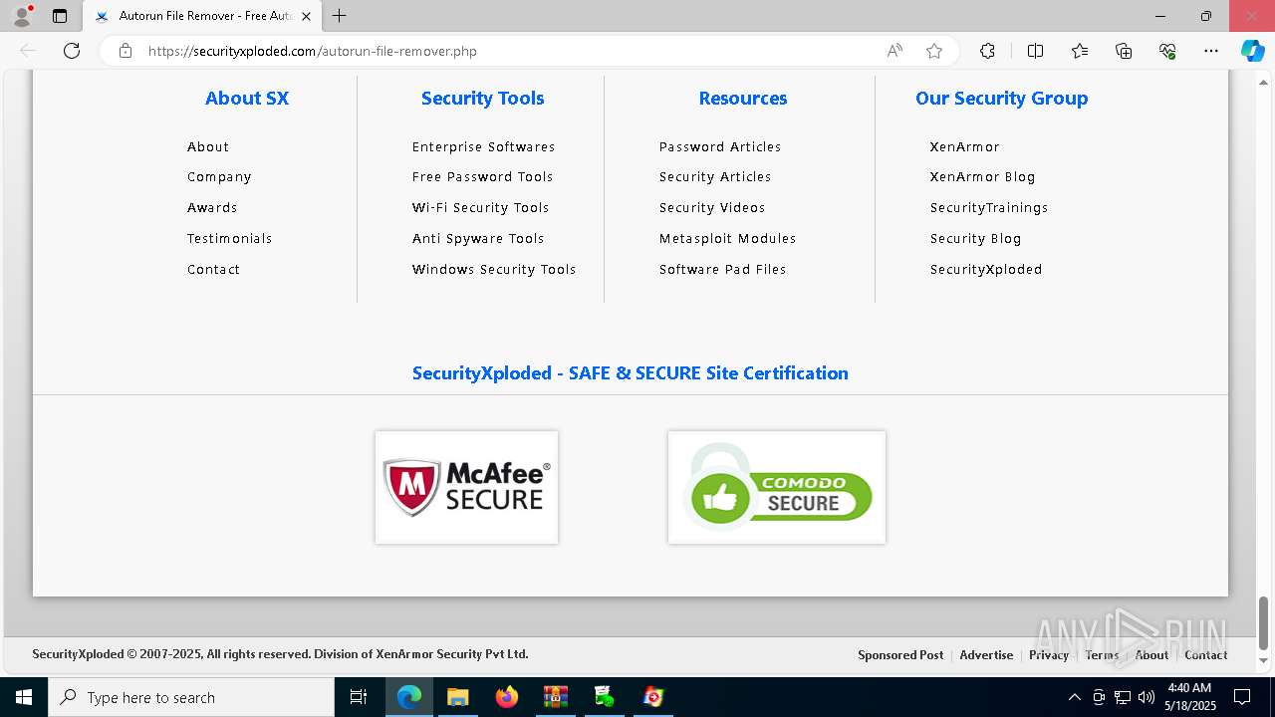Open WinRAR from taskbar

coord(555,697)
